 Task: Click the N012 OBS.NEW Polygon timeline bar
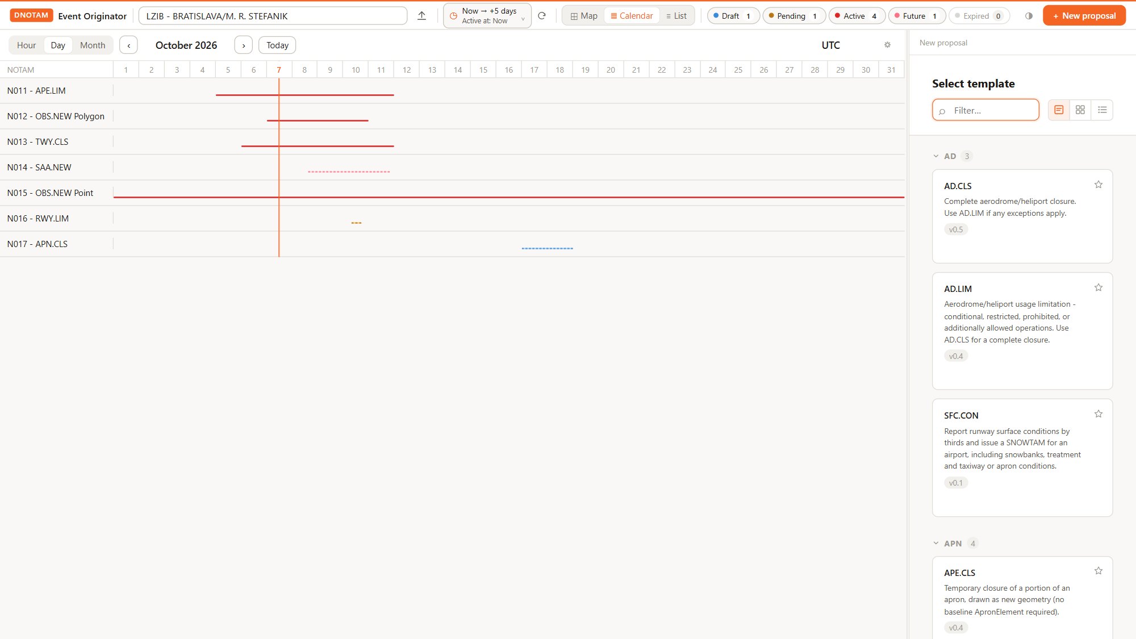(318, 120)
